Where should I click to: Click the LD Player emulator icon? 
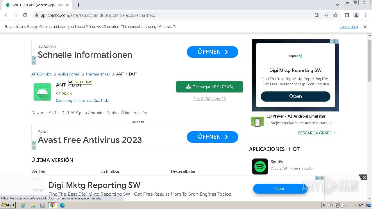tap(257, 122)
